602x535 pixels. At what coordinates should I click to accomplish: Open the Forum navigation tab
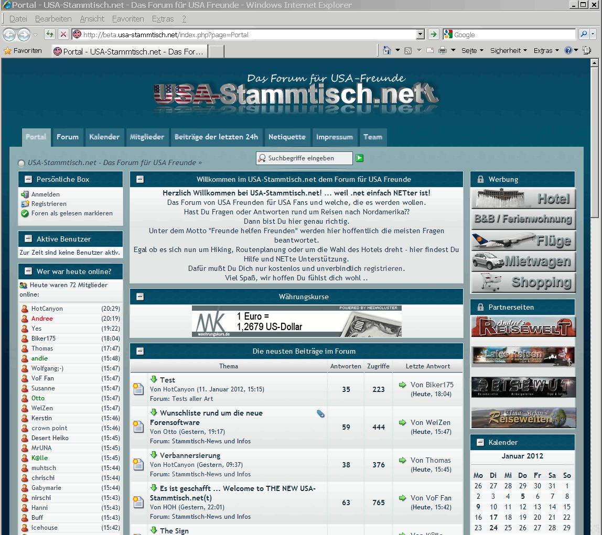pos(68,137)
